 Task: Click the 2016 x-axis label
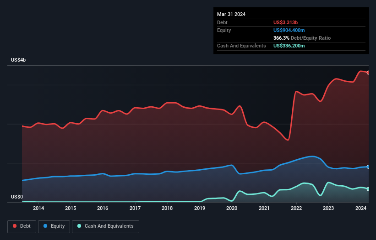tap(103, 208)
